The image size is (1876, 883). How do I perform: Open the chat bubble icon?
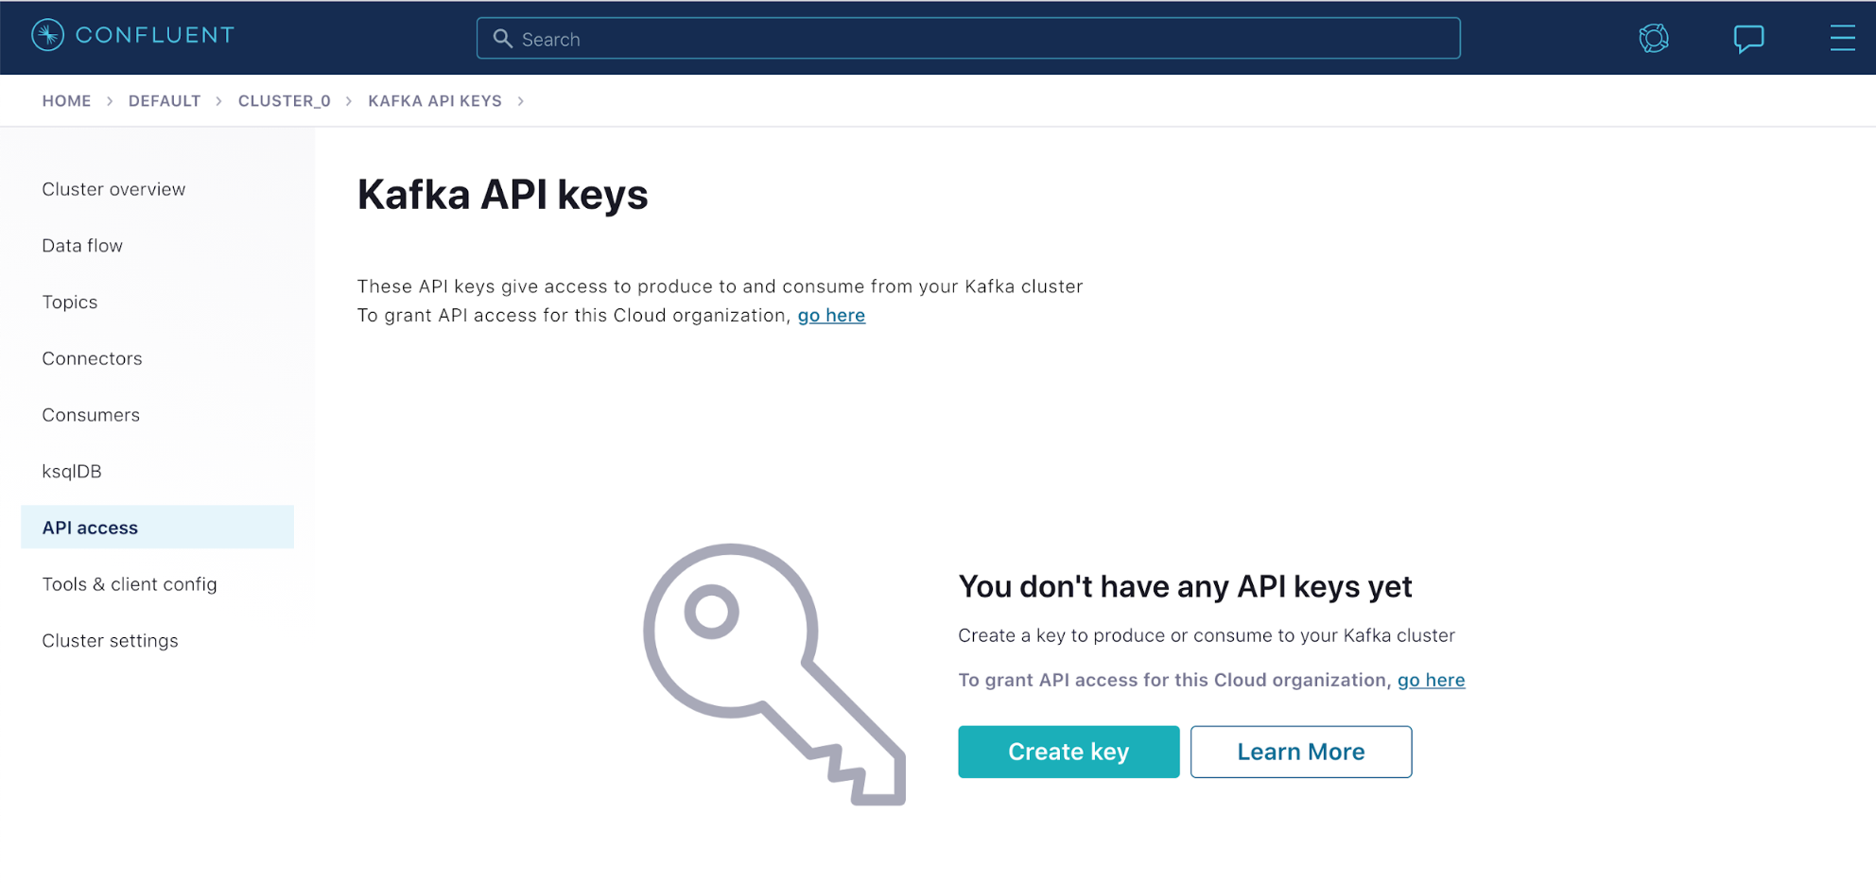(x=1748, y=39)
